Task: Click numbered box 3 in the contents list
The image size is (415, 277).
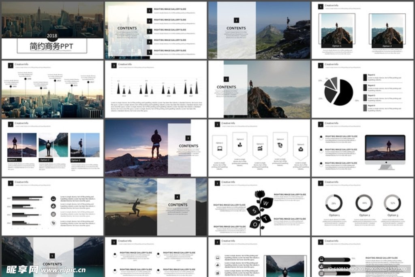Action: click(x=150, y=31)
